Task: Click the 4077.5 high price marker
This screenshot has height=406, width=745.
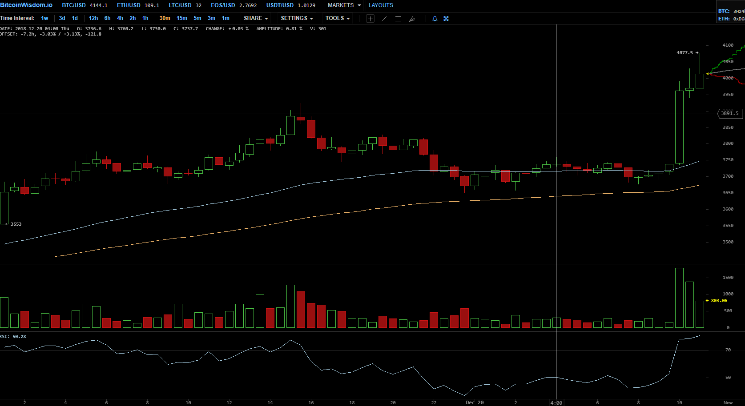Action: tap(685, 52)
